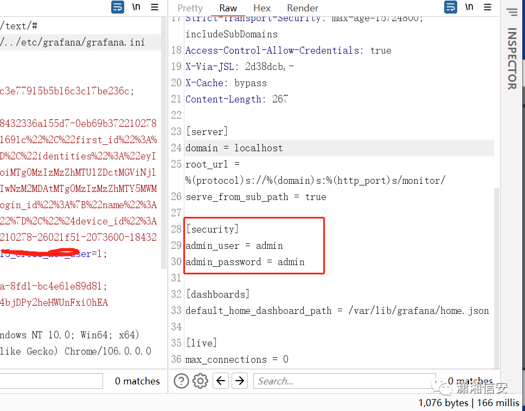Click 'Access-Control-Allow-Credentials: true' header
The image size is (525, 411).
[x=289, y=50]
